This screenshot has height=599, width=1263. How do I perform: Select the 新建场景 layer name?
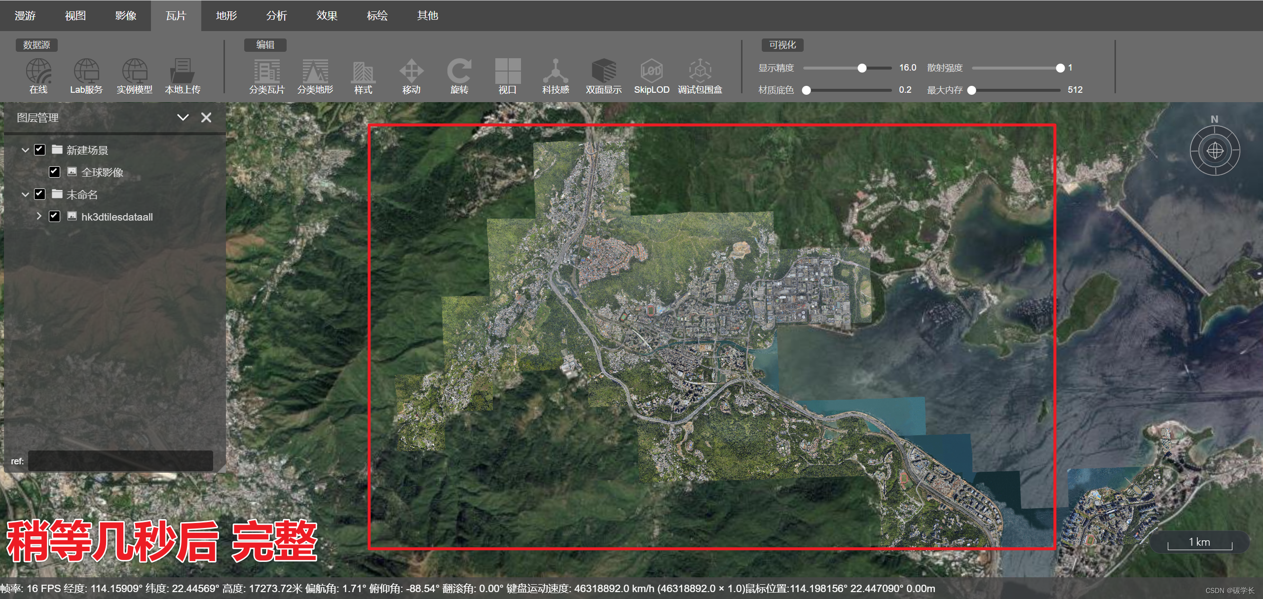[87, 150]
